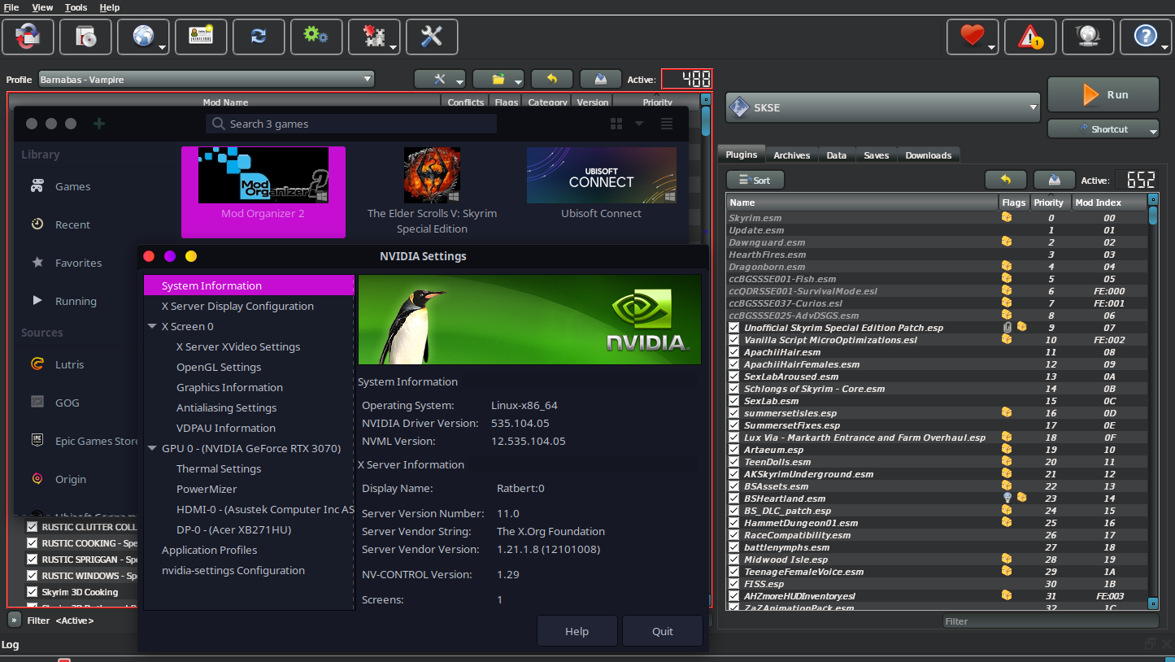Switch Lutris to grid view icon
The image size is (1175, 662).
tap(616, 124)
